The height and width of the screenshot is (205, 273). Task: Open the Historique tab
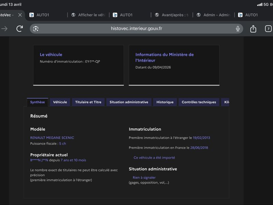pos(165,102)
